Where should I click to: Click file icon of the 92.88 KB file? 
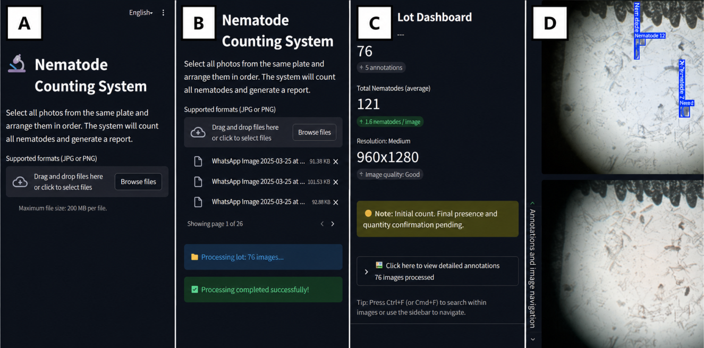tap(198, 202)
